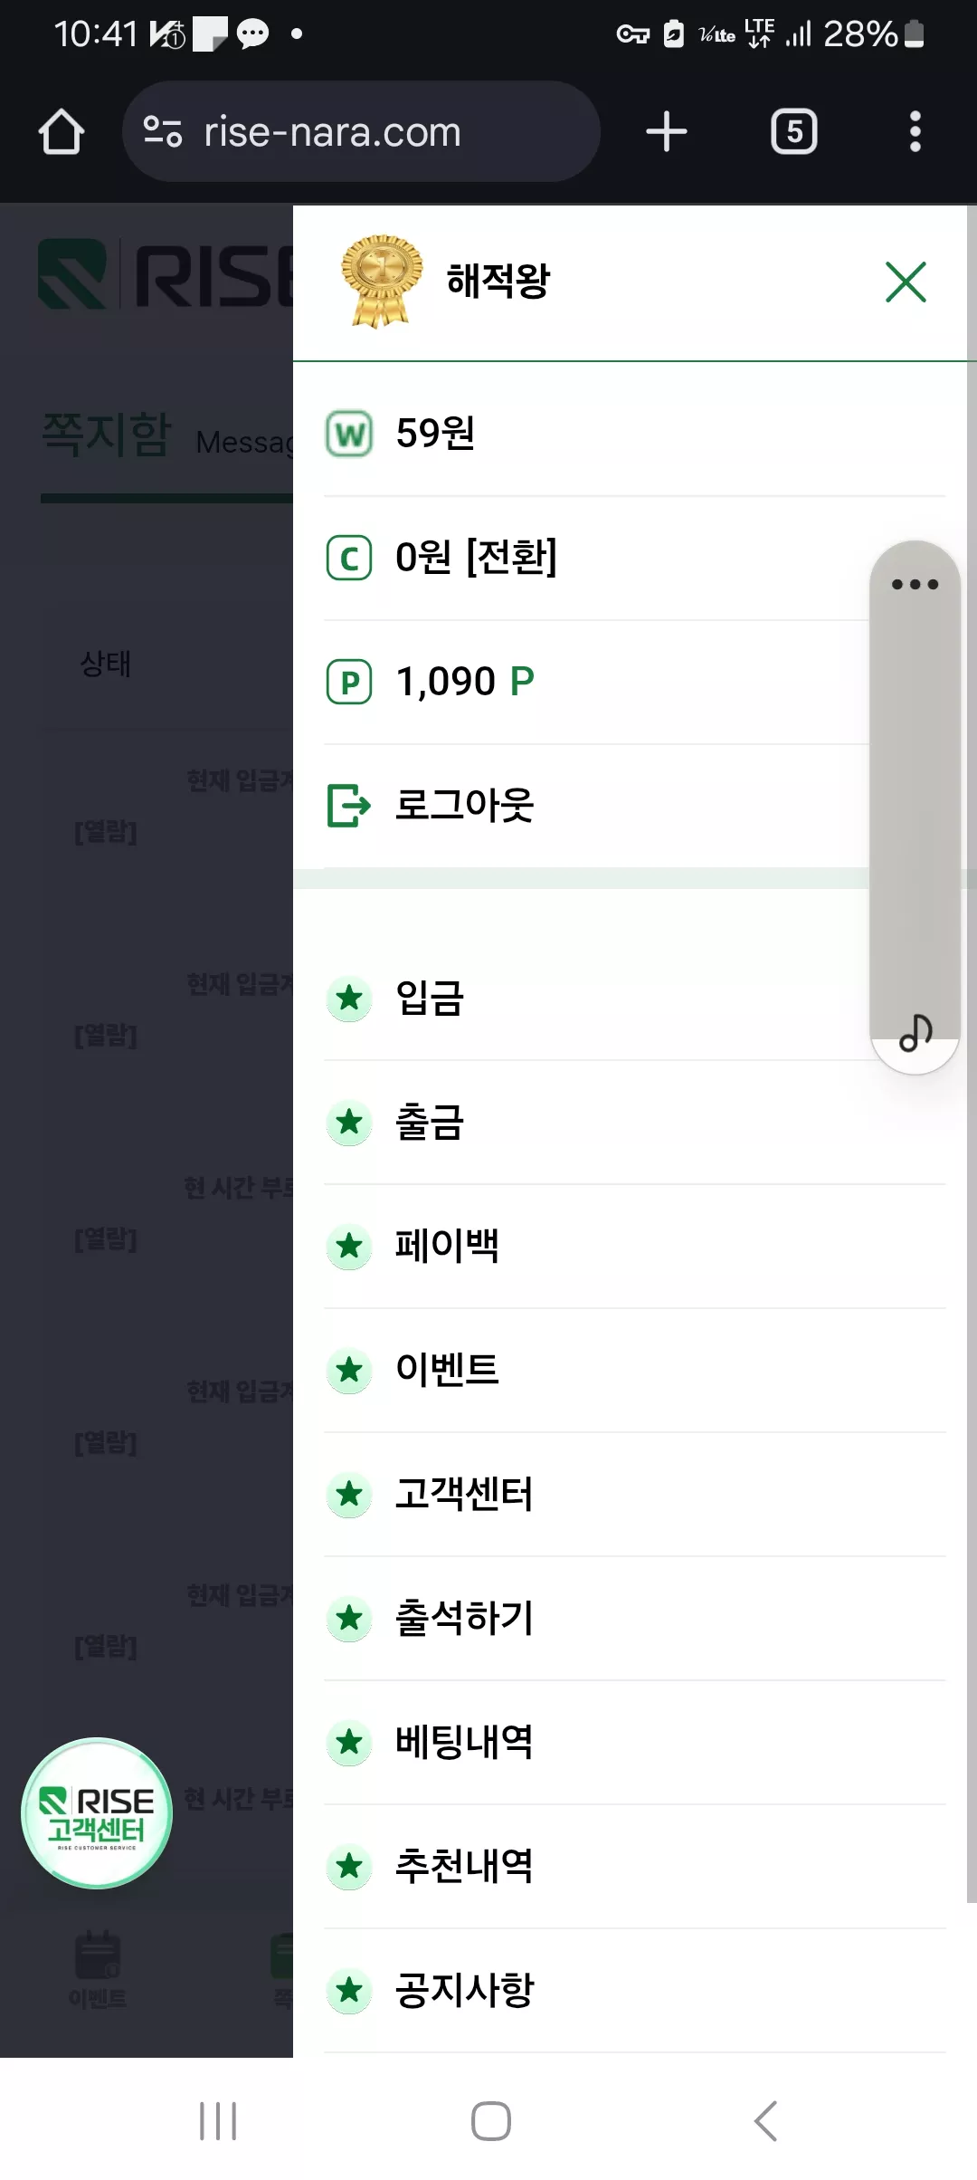The width and height of the screenshot is (977, 2180).
Task: Select the 출금 menu item
Action: coord(635,1123)
